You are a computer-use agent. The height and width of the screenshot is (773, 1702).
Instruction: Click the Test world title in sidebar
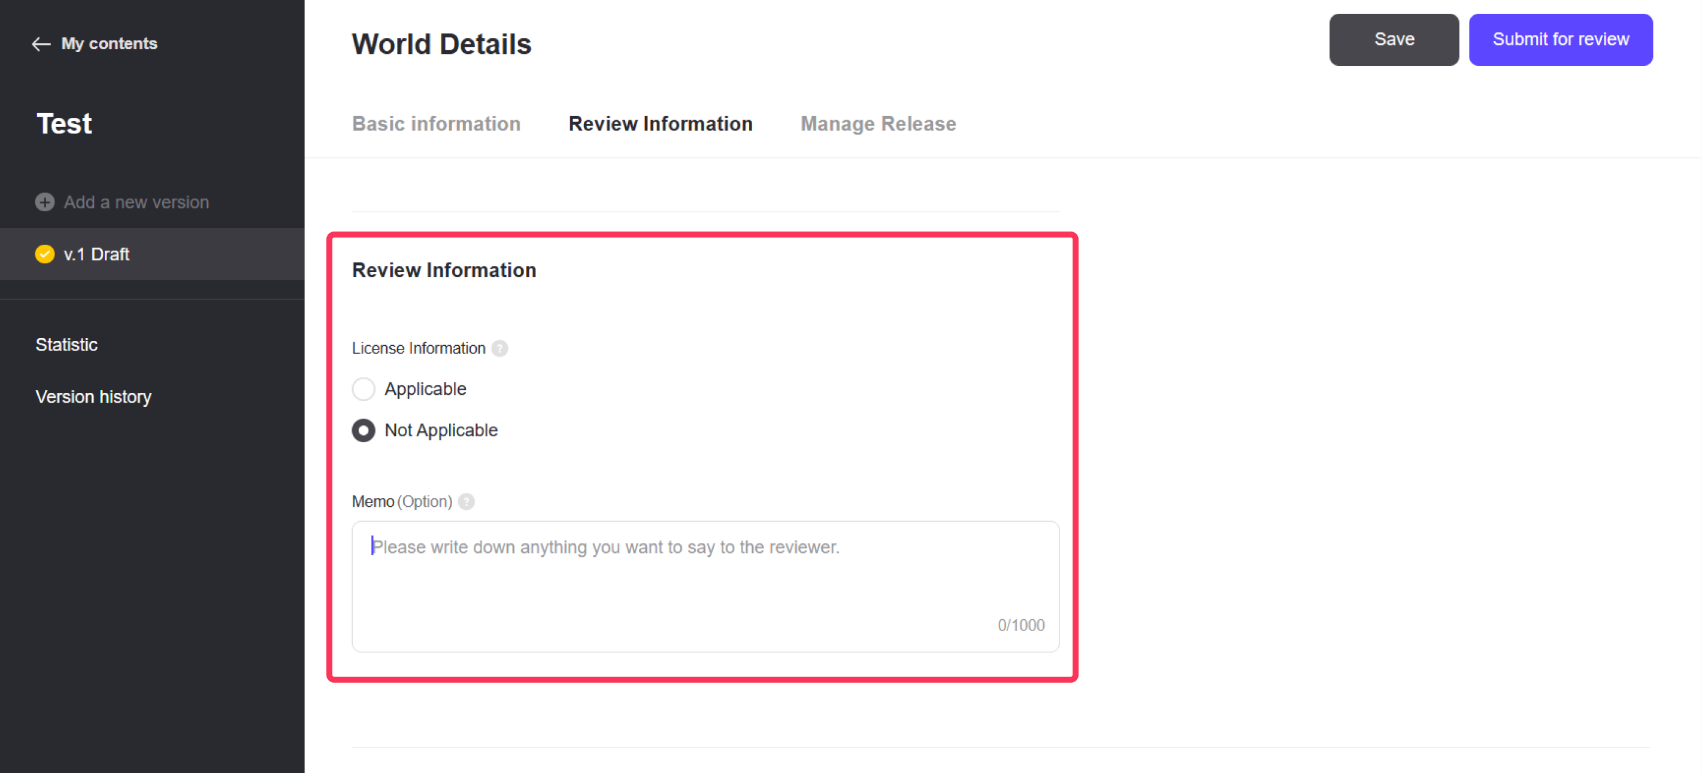[65, 124]
